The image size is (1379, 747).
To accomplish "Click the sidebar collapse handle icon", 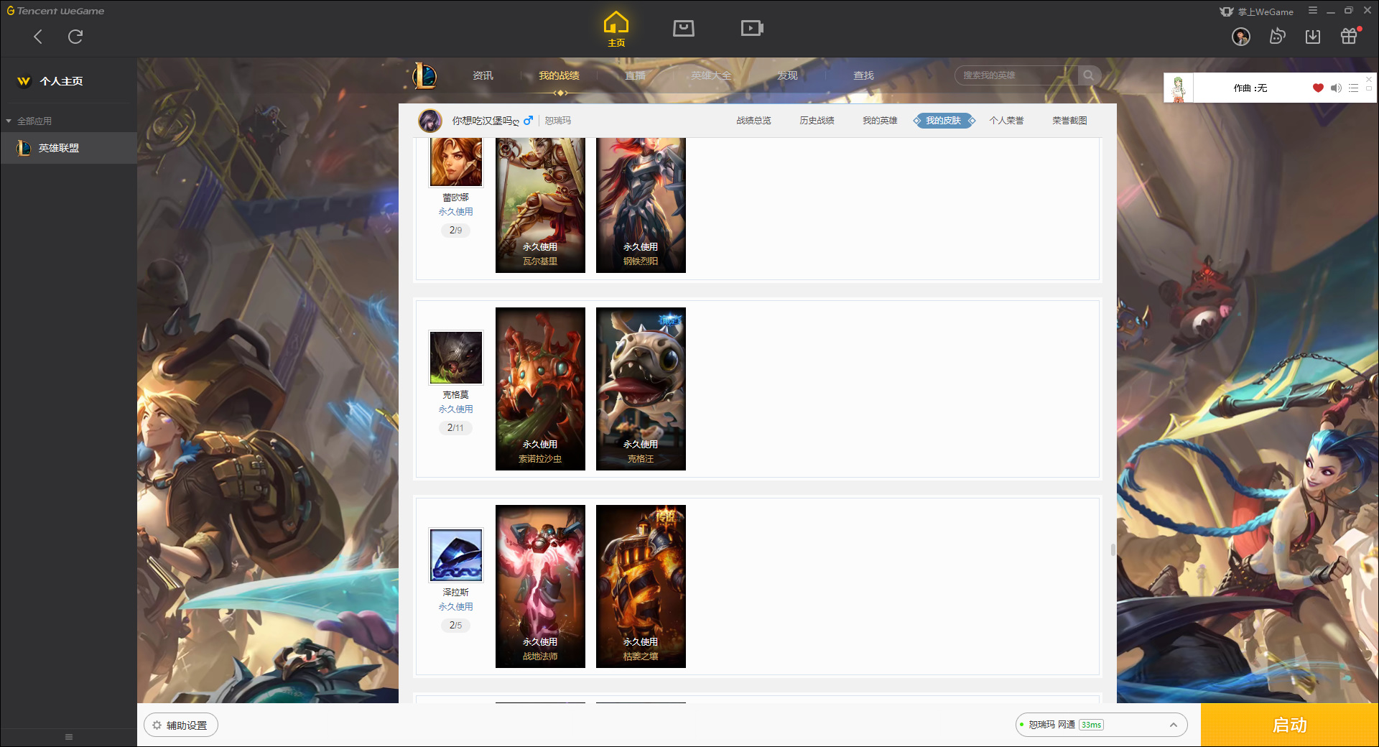I will tap(69, 737).
